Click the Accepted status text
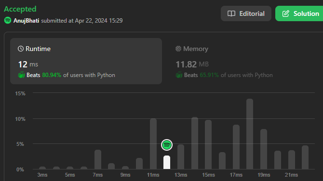Screen dimensions: 323x181 pos(20,9)
